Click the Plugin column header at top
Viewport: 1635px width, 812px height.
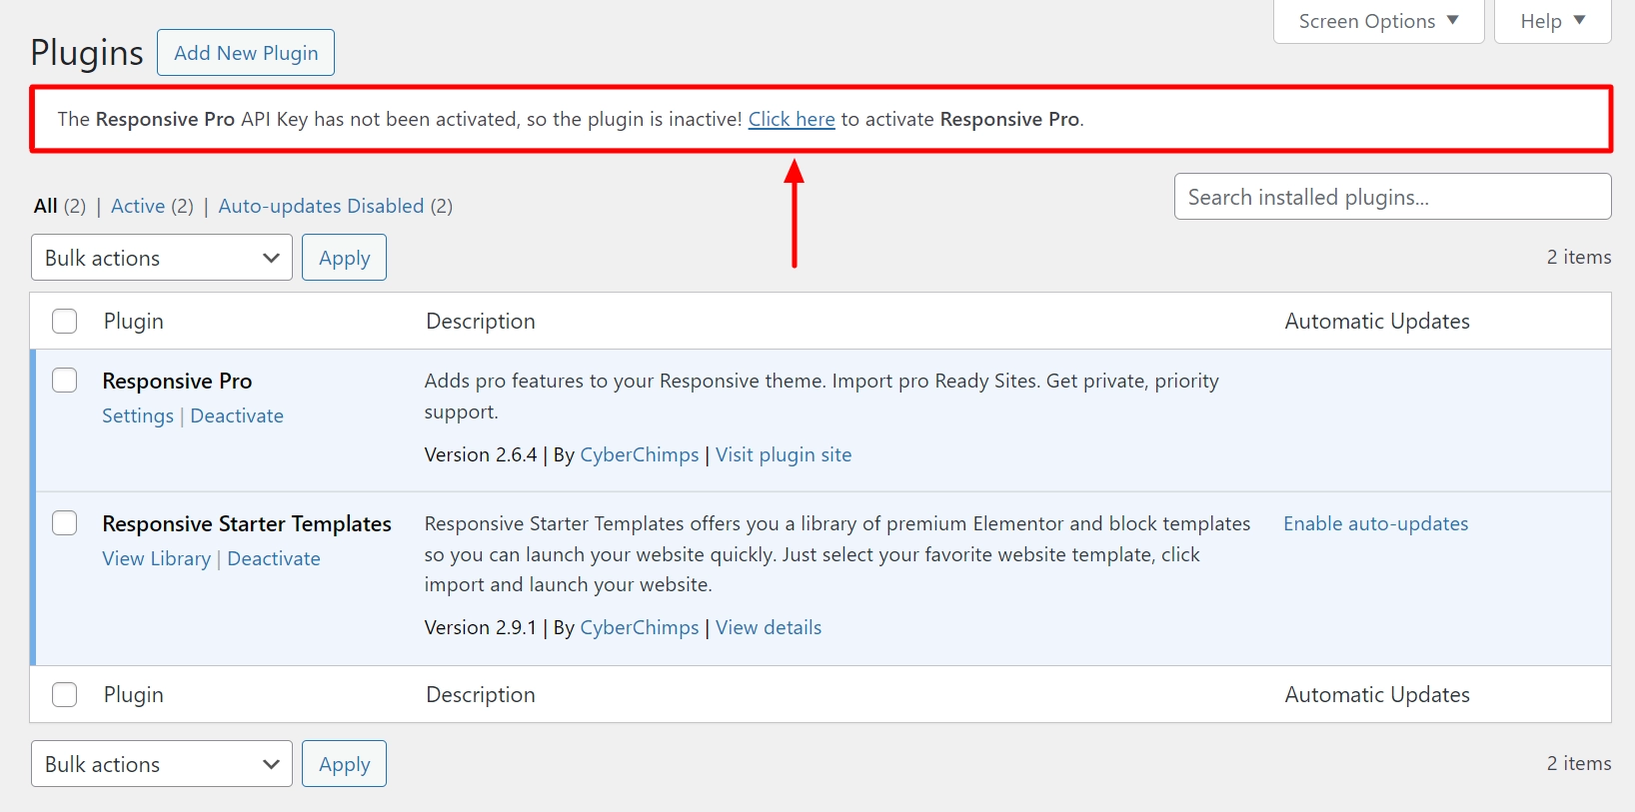point(134,321)
